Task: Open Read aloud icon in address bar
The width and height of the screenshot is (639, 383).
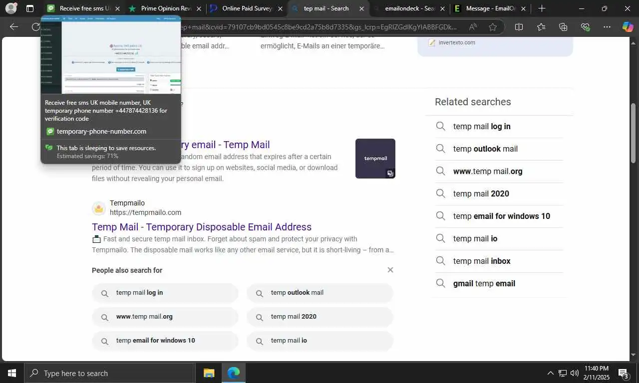Action: (x=473, y=27)
